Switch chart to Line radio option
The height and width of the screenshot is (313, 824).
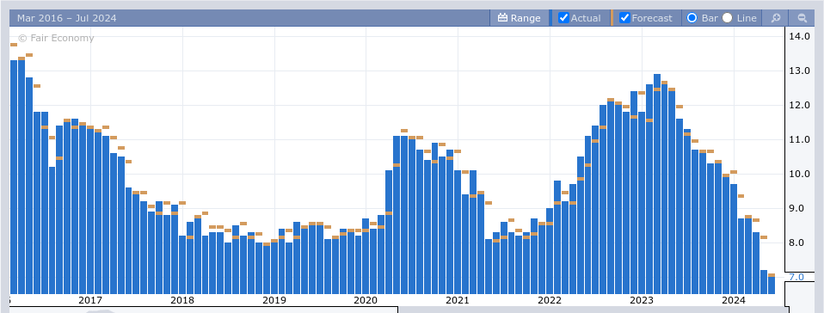(x=728, y=18)
